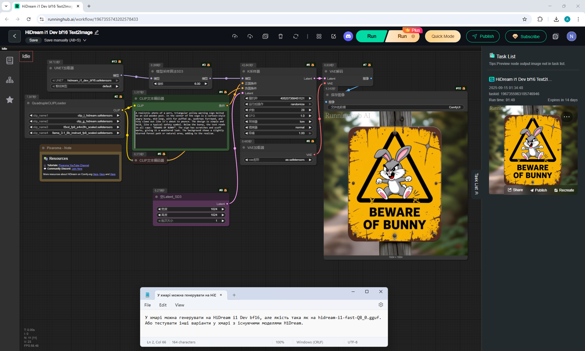585x351 pixels.
Task: Open the Notepad Edit menu
Action: tap(163, 305)
